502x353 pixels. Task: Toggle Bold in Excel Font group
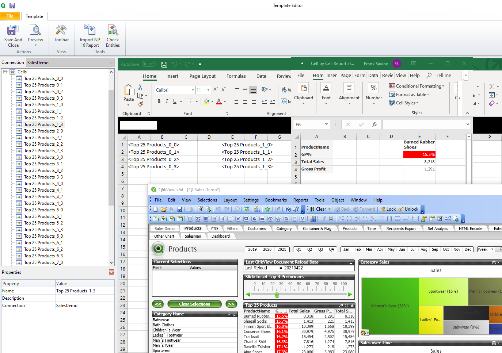coord(159,101)
